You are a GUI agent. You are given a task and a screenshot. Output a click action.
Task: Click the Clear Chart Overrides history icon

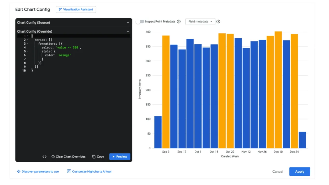point(52,156)
